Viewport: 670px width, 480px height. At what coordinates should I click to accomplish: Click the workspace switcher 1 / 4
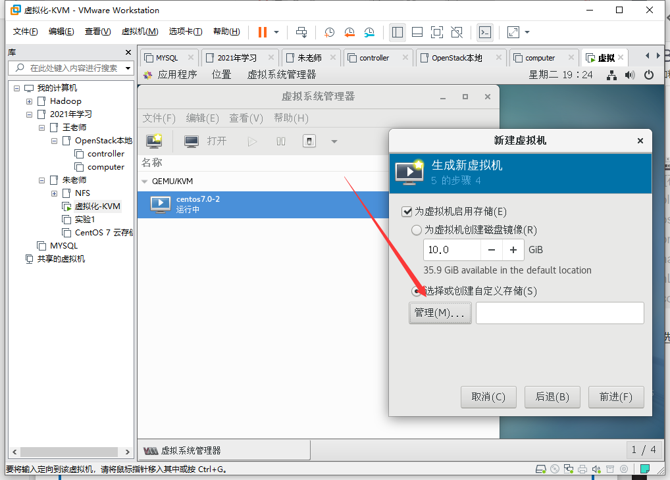pyautogui.click(x=644, y=450)
